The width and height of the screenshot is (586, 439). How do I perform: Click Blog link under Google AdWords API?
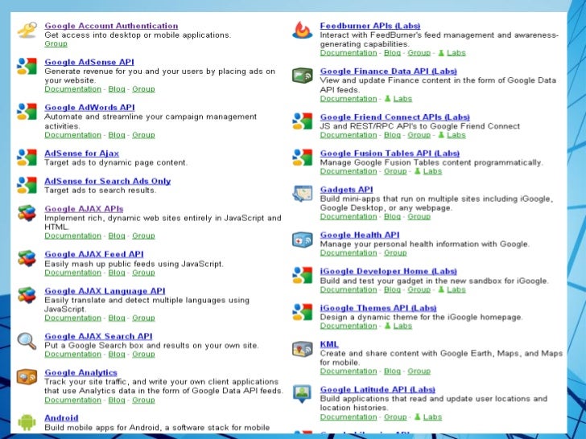click(x=117, y=135)
